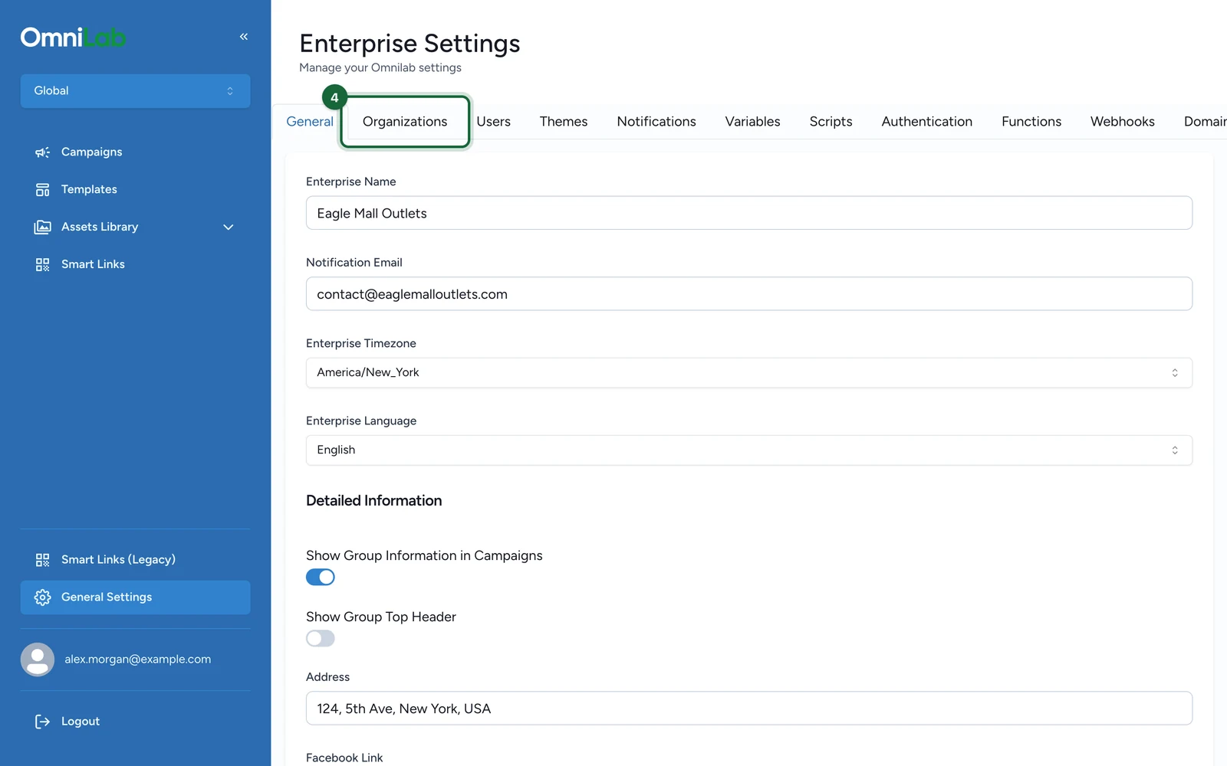Open the Notifications tab
Viewport: 1227px width, 766px height.
pyautogui.click(x=656, y=122)
